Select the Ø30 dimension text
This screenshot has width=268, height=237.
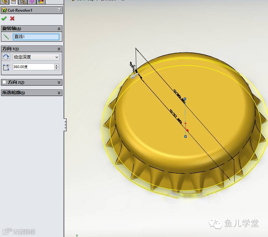pos(179,96)
